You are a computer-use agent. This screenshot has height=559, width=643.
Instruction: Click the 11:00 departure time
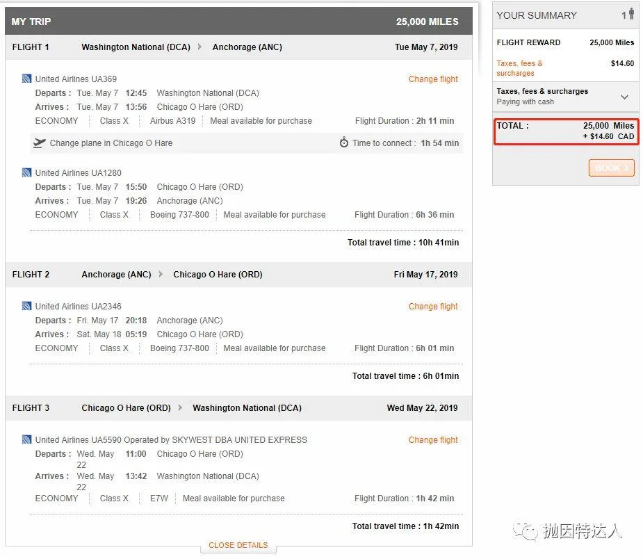point(136,454)
